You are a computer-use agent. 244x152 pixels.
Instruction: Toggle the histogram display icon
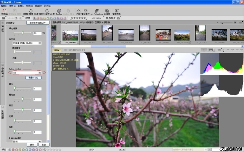pos(211,50)
